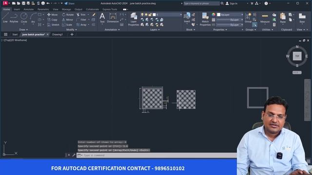Click the Undo arrow in quick access toolbar
This screenshot has width=312, height=175.
tap(48, 3)
